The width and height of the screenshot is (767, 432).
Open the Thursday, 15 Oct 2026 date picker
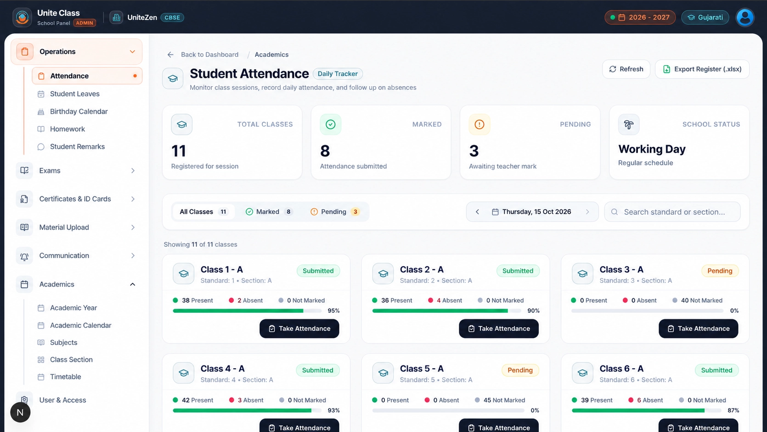click(531, 212)
